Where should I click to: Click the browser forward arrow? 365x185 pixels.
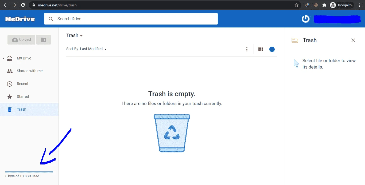point(14,5)
